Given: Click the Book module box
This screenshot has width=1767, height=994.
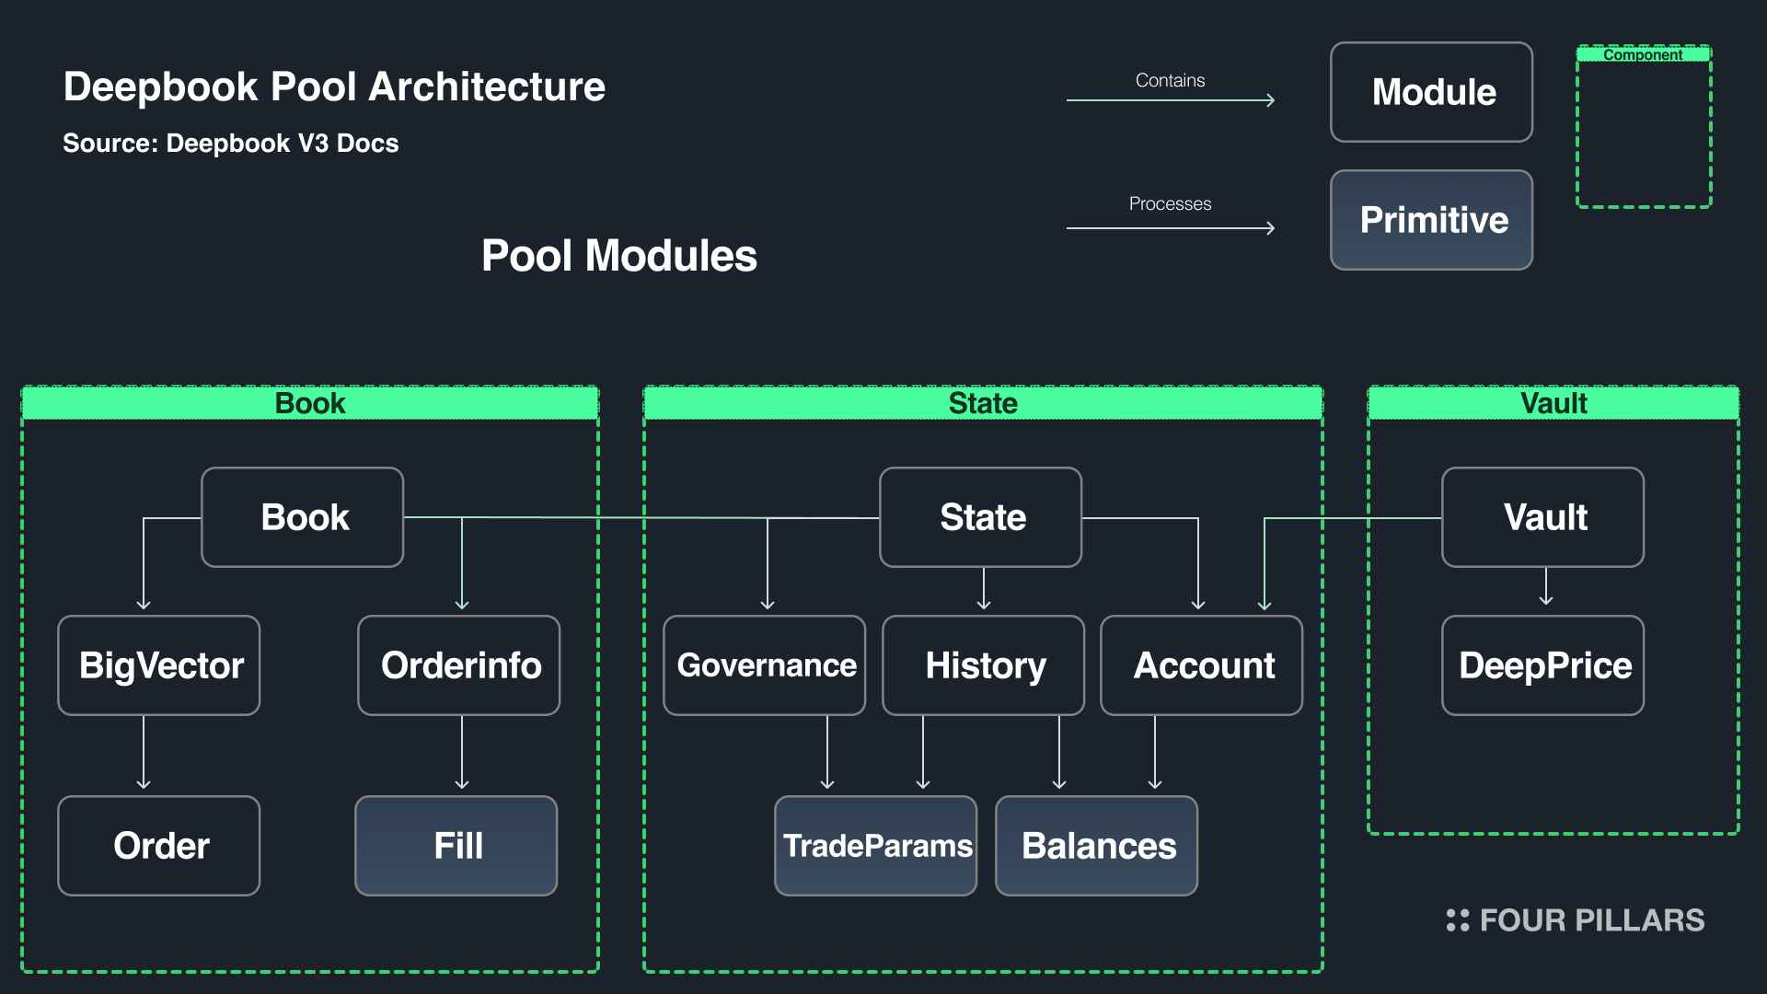Looking at the screenshot, I should point(302,517).
